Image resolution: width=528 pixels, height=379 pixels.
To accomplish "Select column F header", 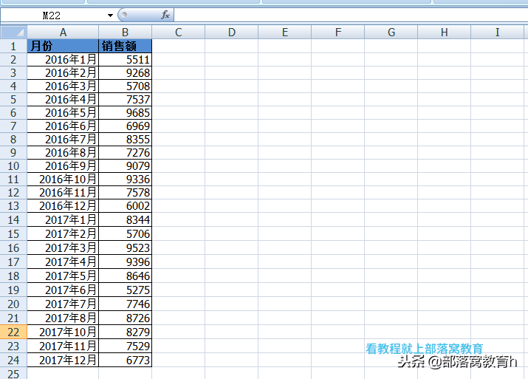I will point(338,33).
